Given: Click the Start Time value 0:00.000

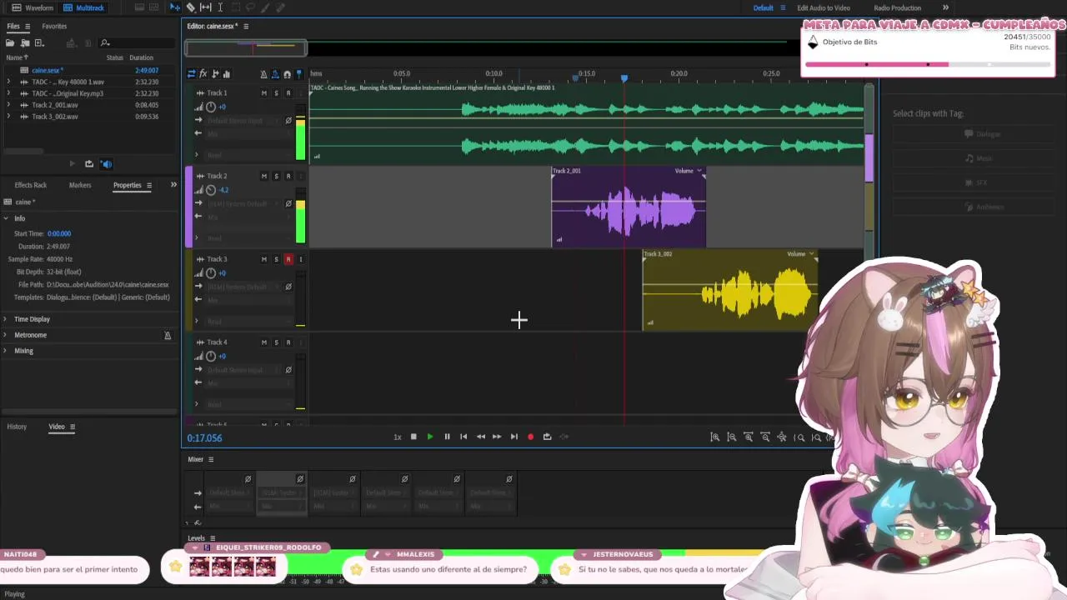Looking at the screenshot, I should (59, 234).
